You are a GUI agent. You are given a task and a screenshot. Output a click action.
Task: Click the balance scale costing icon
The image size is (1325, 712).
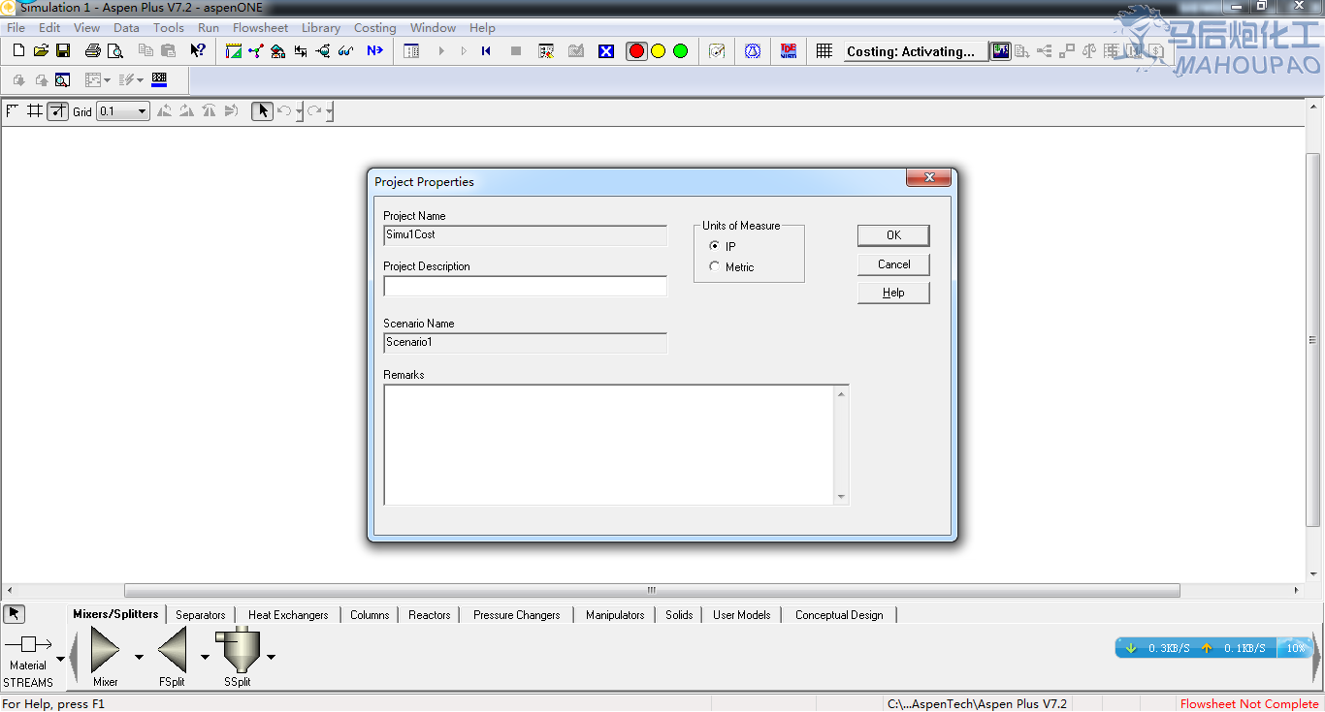pyautogui.click(x=1089, y=50)
